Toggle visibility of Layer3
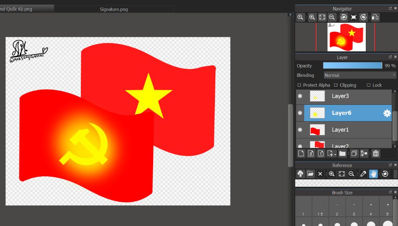The image size is (398, 226). tap(300, 96)
